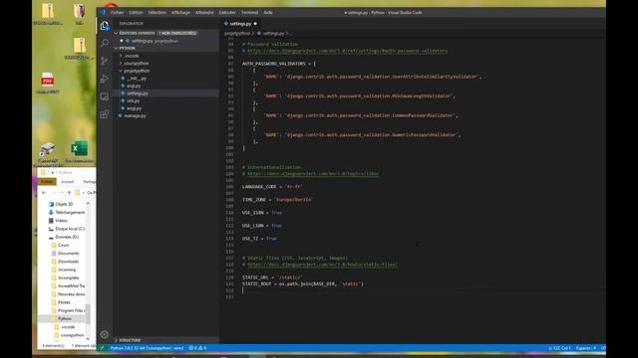Click the remote indicator in the status bar corner
Screen dimensions: 638x358
[102, 348]
